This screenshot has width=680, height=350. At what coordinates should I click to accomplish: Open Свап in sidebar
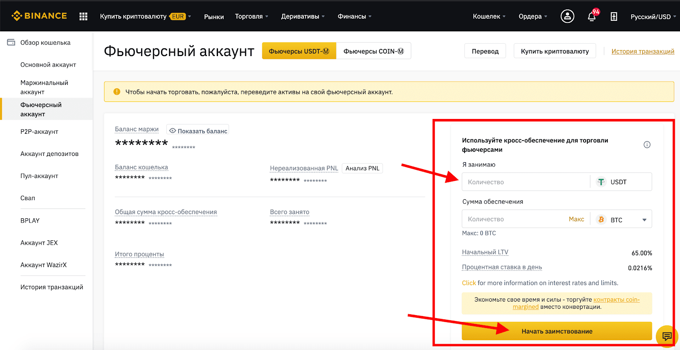(x=28, y=198)
